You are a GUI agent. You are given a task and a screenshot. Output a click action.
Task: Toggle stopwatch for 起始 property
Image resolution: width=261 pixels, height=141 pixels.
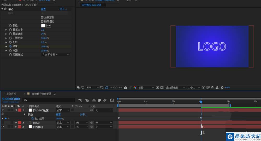[10, 42]
